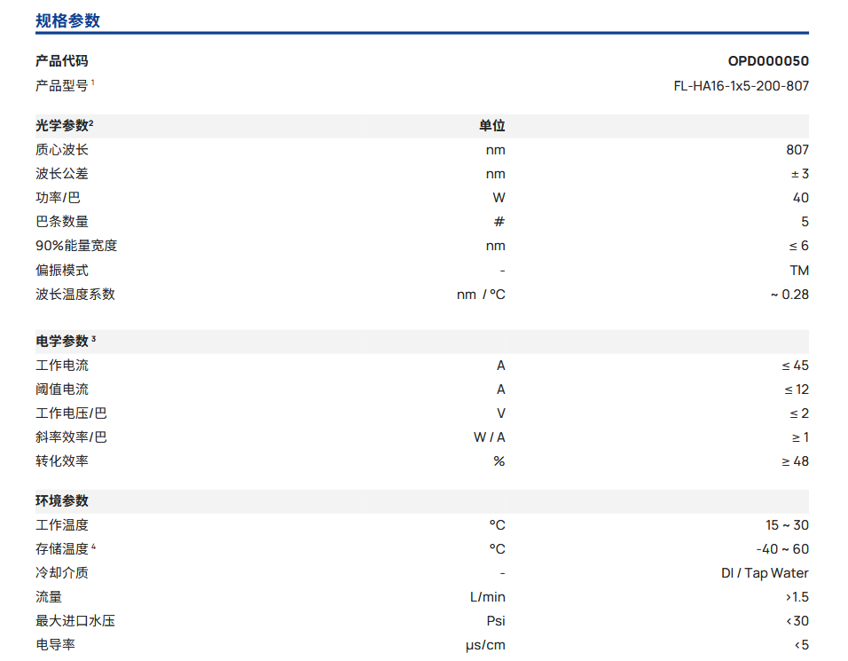Click footnote marker 4 beside 存储温度

(93, 546)
